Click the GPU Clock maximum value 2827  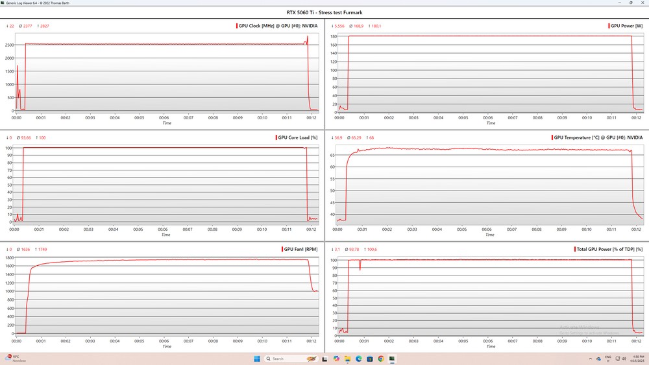43,26
